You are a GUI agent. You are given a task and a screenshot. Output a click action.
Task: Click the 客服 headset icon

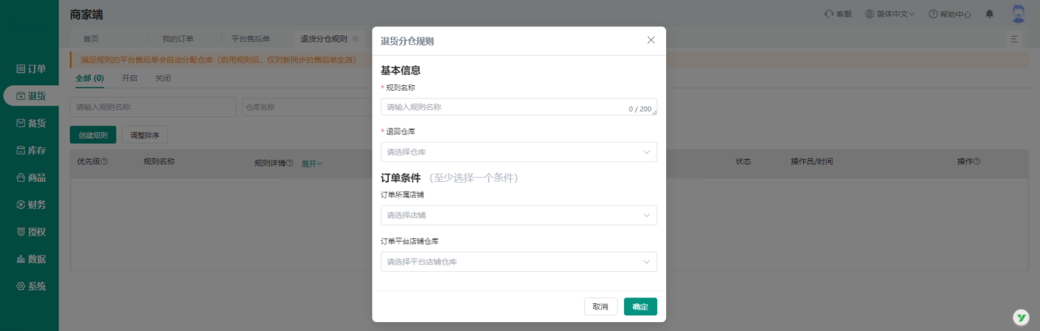829,14
